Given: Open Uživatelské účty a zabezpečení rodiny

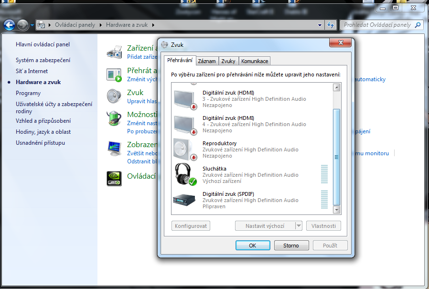Looking at the screenshot, I should (x=54, y=107).
